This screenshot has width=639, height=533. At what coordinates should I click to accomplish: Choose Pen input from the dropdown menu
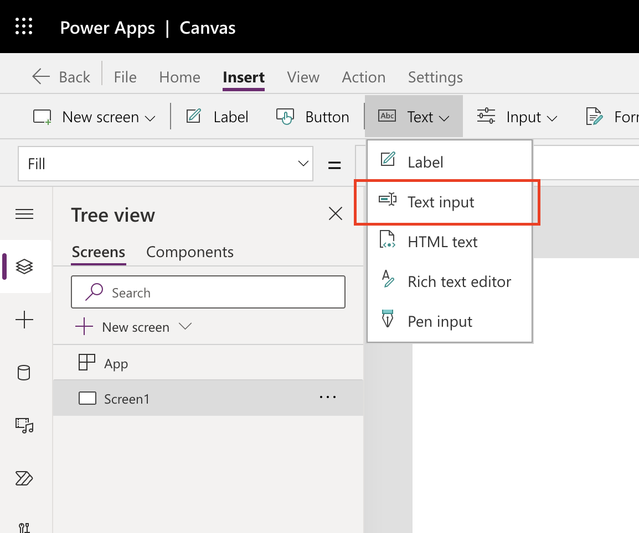pyautogui.click(x=440, y=321)
